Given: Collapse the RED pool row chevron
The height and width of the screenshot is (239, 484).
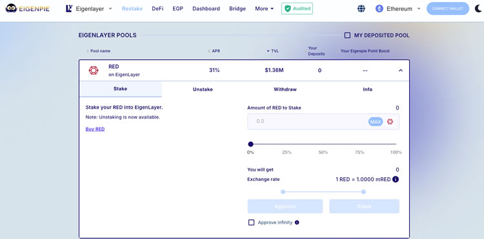Looking at the screenshot, I should tap(401, 70).
